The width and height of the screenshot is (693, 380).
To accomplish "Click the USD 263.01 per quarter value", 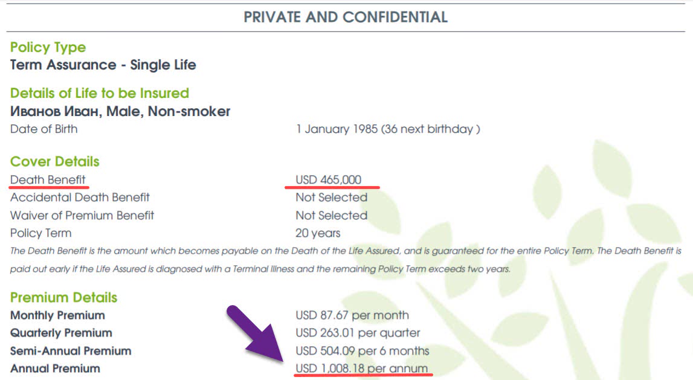I will click(x=358, y=333).
